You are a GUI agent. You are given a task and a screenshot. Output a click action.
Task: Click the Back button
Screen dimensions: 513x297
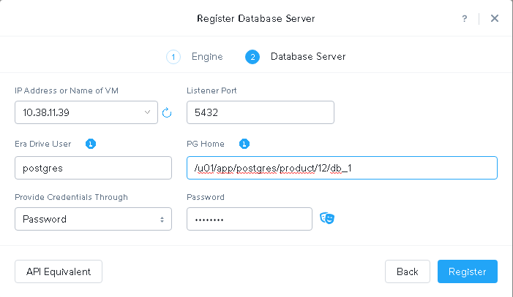(408, 271)
